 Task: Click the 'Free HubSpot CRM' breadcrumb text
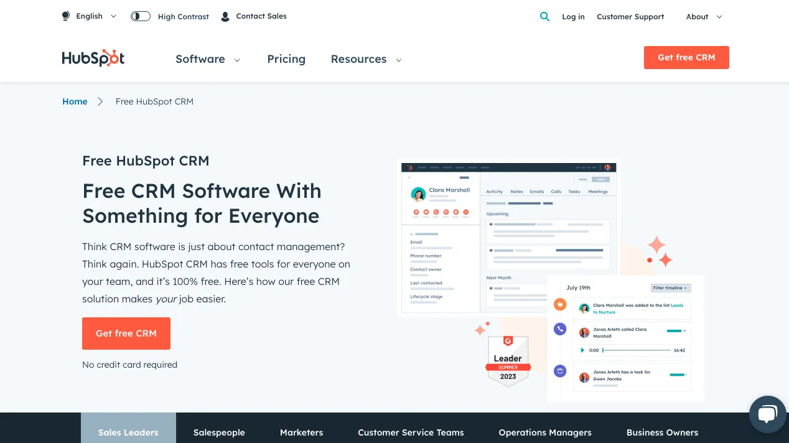[154, 101]
